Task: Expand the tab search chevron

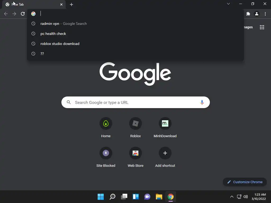Action: point(228,4)
